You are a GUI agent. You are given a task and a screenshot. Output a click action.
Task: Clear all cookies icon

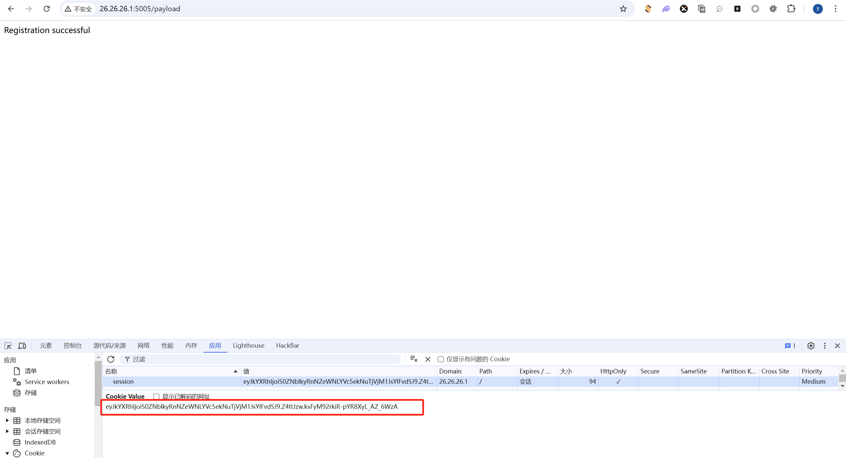click(414, 359)
